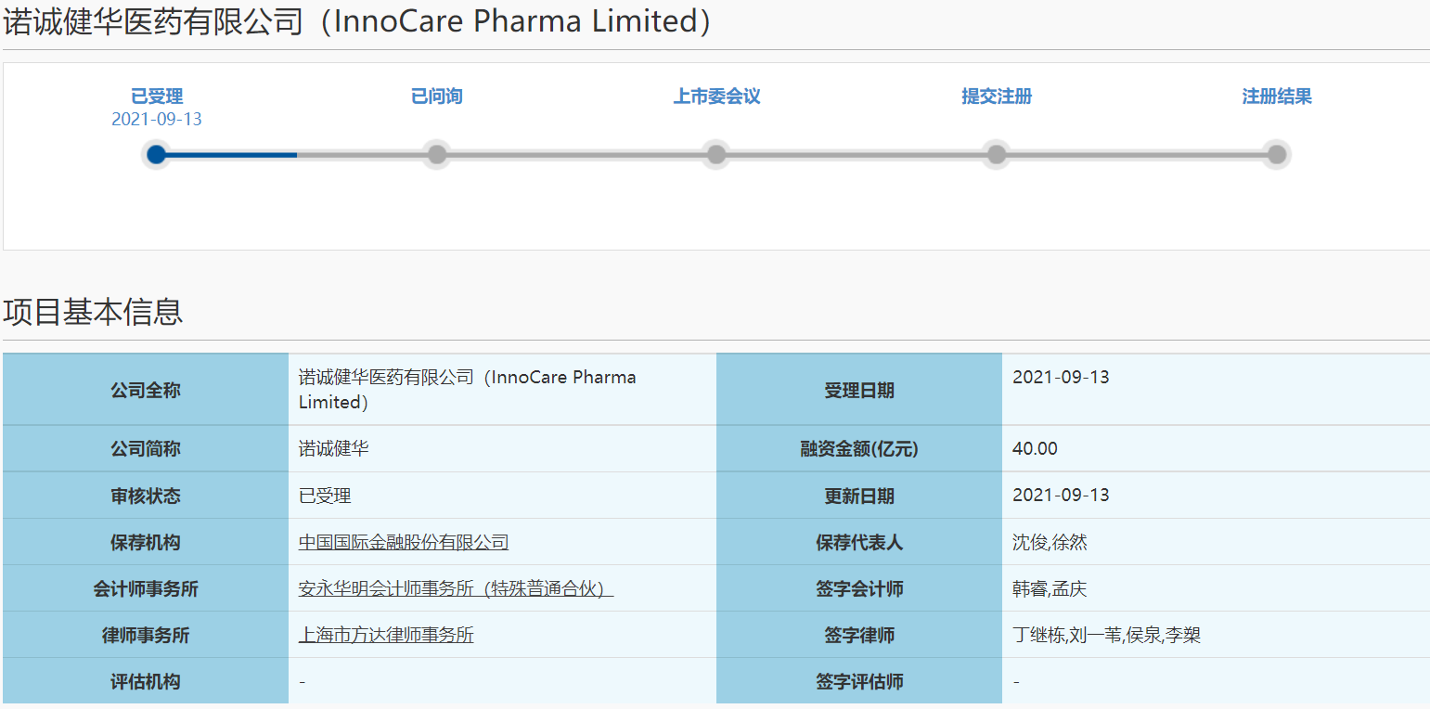The height and width of the screenshot is (709, 1430).
Task: Click the 提交注册 progress step dot
Action: click(x=997, y=154)
